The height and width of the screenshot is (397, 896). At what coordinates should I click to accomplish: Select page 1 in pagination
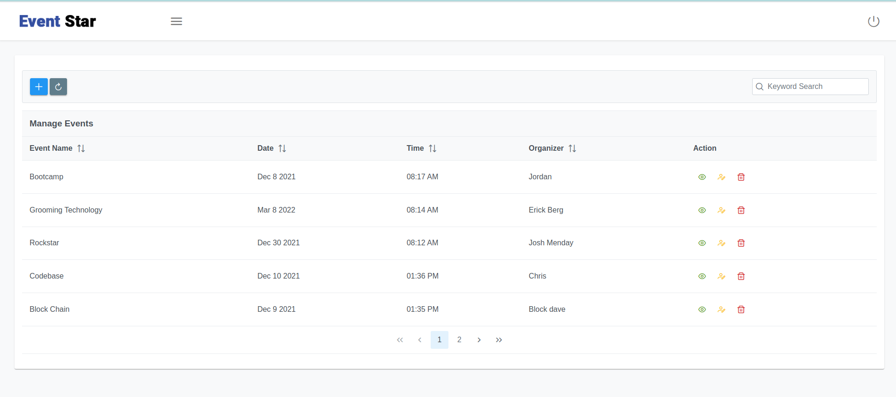click(x=440, y=340)
